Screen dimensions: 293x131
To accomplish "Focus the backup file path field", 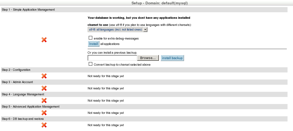I will pos(112,58).
